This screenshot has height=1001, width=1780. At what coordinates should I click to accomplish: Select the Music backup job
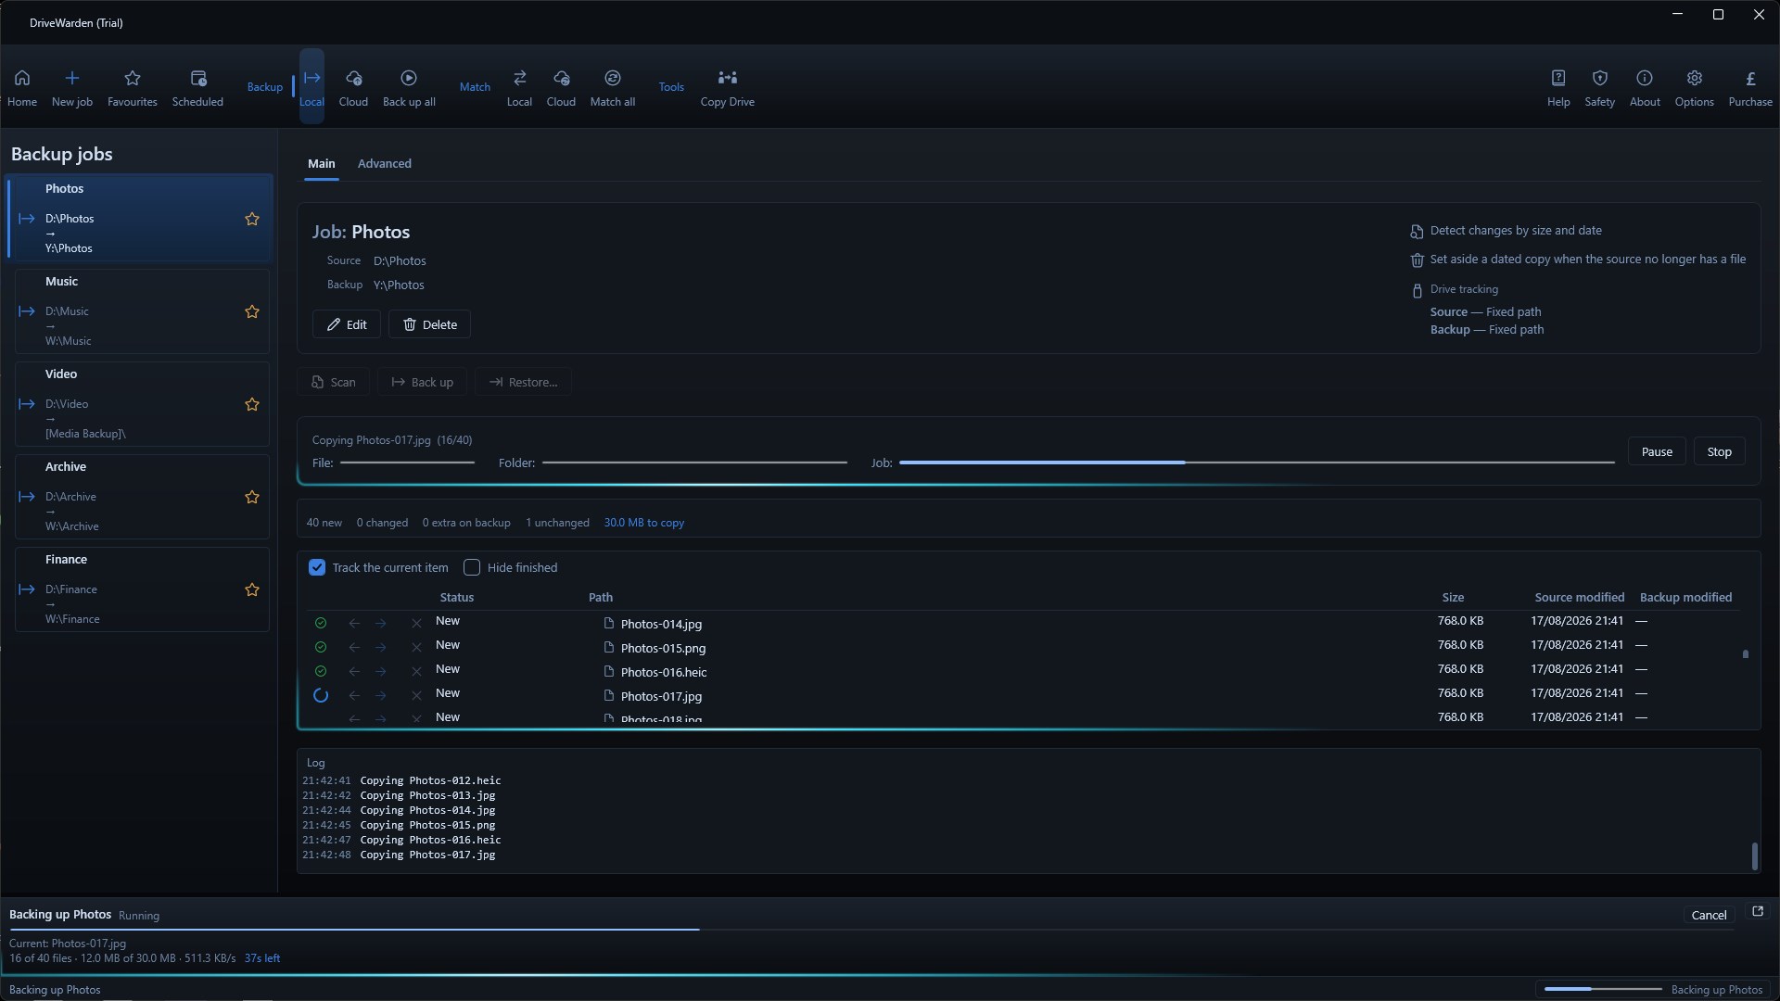[142, 311]
